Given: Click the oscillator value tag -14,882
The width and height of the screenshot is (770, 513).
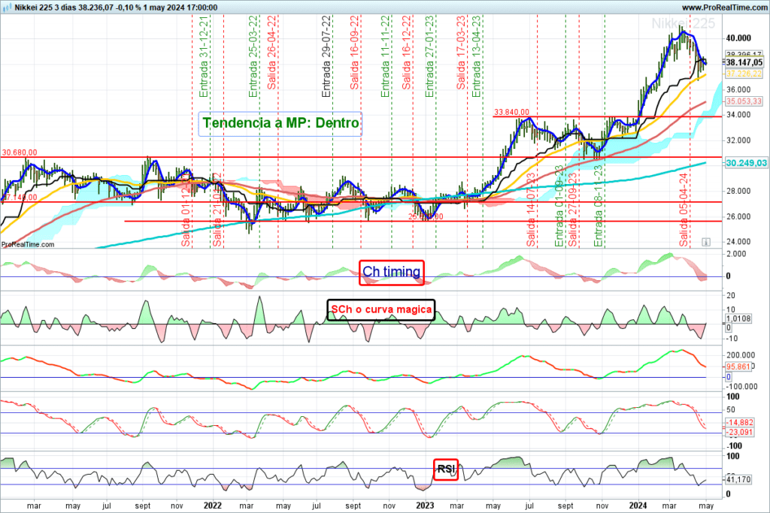Looking at the screenshot, I should (x=740, y=422).
